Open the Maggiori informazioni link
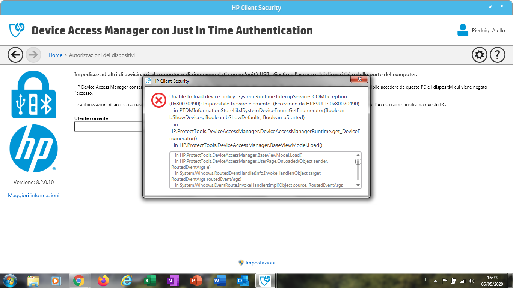The height and width of the screenshot is (288, 513). tap(33, 195)
